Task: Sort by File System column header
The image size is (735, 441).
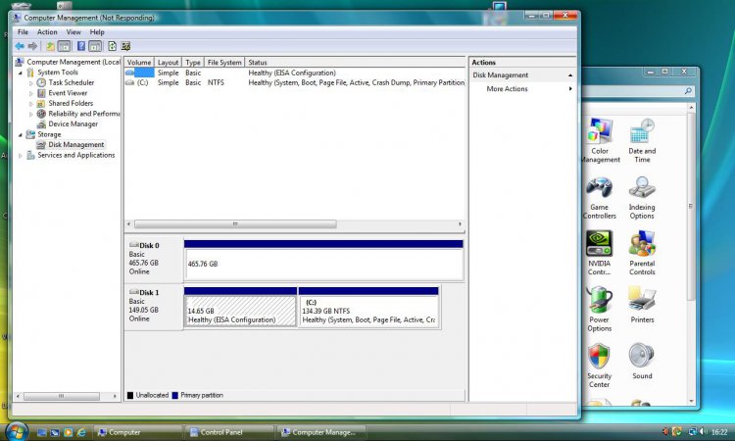Action: (224, 63)
